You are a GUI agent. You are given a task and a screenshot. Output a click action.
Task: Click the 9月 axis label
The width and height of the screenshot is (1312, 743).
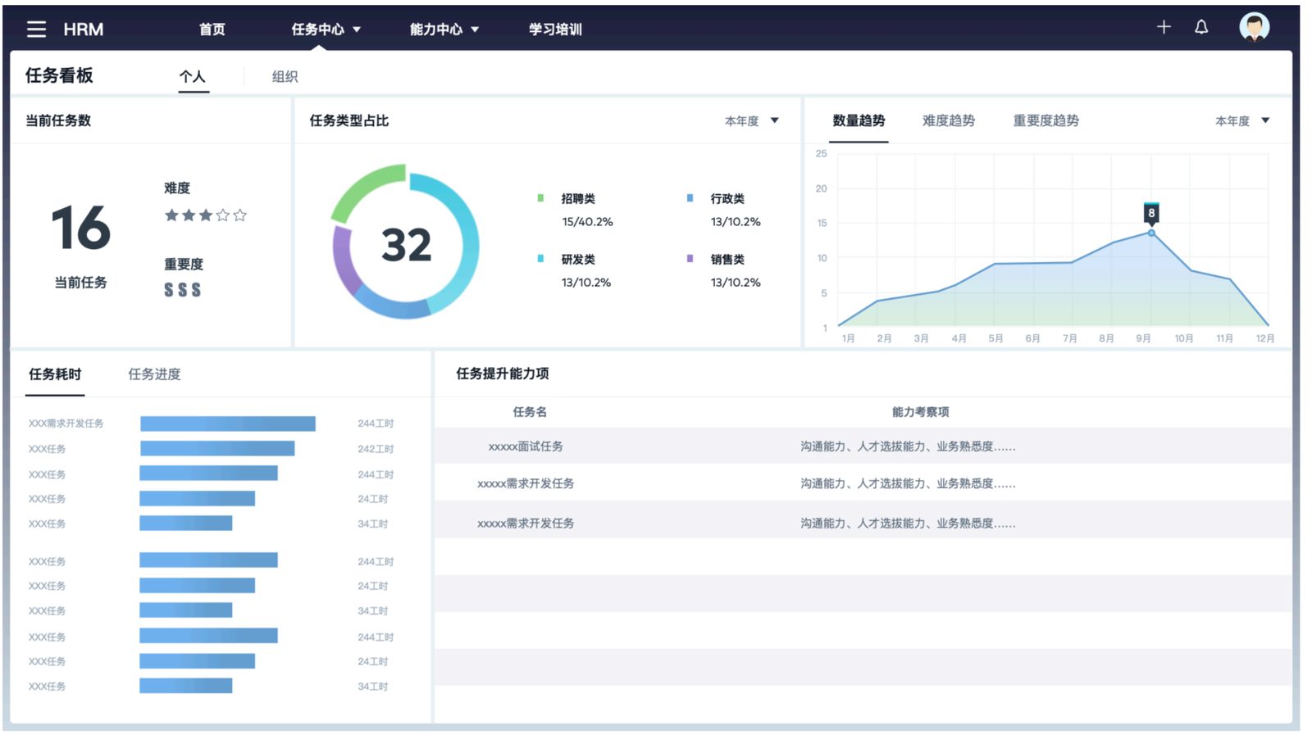[x=1143, y=338]
